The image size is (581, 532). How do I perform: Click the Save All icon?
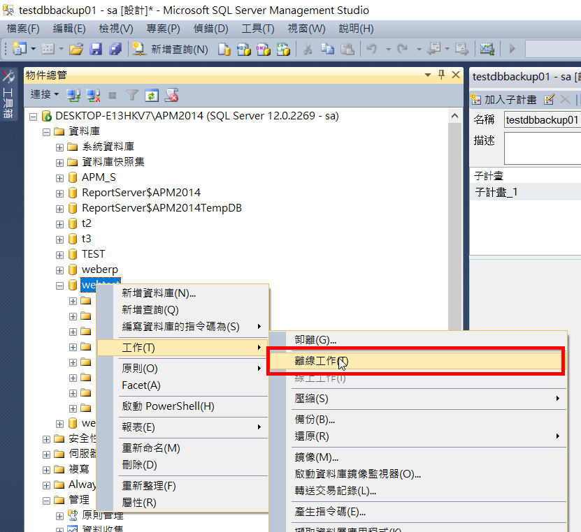click(115, 49)
